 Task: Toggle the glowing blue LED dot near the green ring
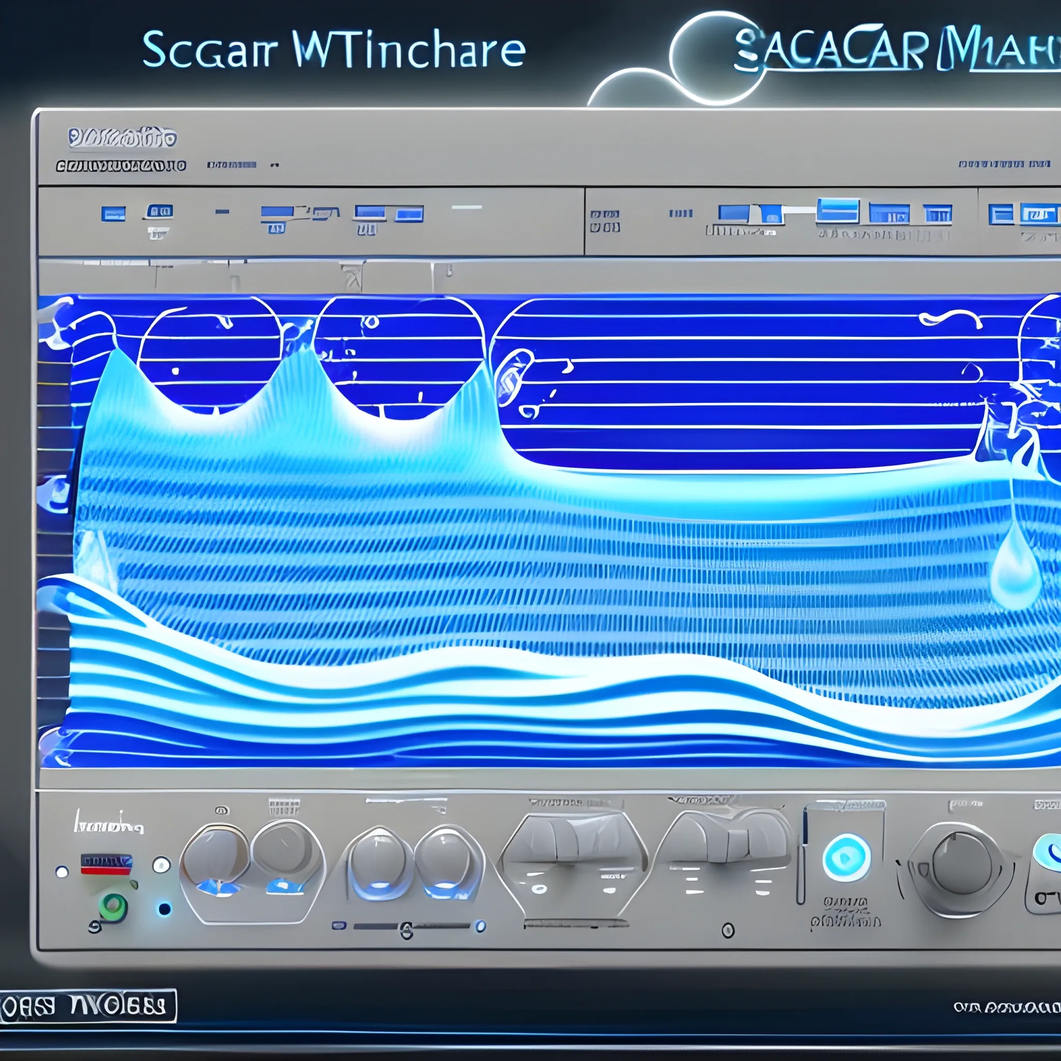(164, 909)
